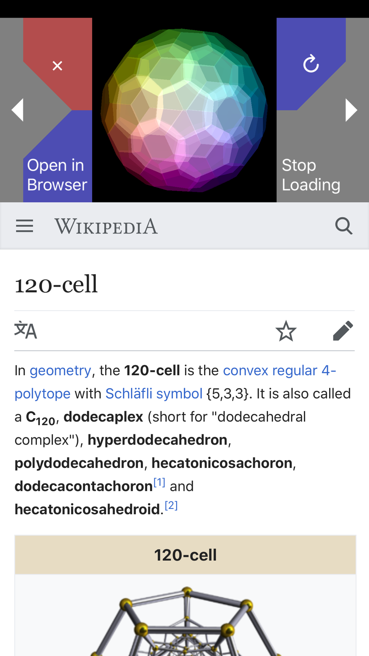
Task: Follow the Schläfli symbol link
Action: click(x=154, y=394)
